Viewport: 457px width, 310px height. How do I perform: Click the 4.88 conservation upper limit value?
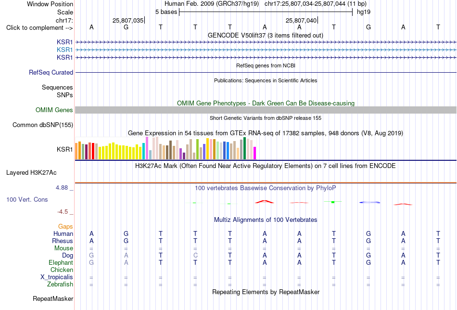(62, 188)
